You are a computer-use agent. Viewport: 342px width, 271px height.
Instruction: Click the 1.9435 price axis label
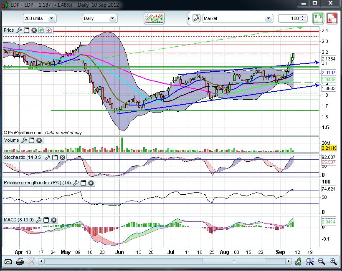[x=329, y=80]
